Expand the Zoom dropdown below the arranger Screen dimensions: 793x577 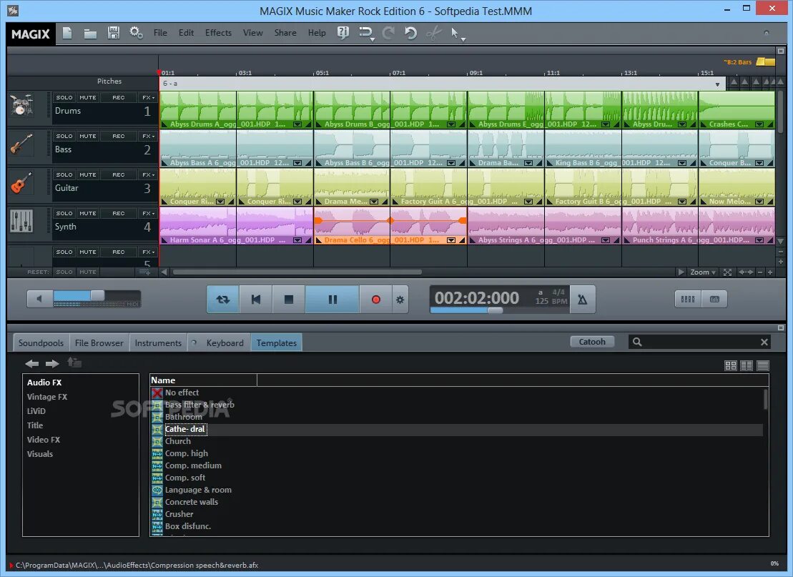(x=702, y=272)
